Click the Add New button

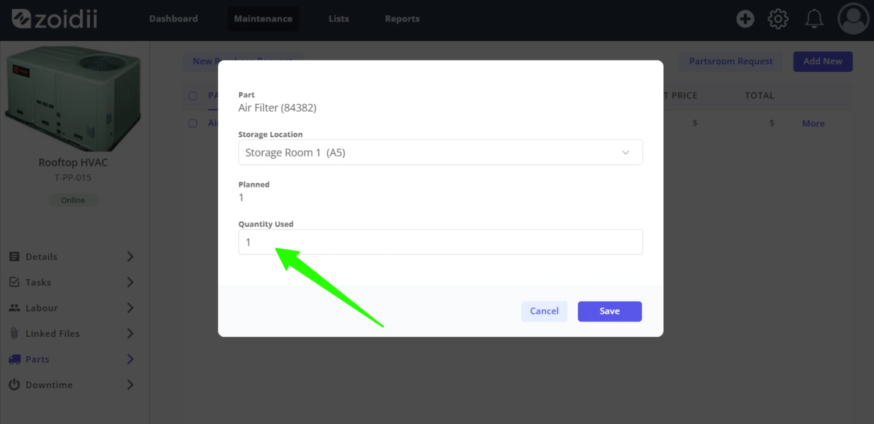823,62
